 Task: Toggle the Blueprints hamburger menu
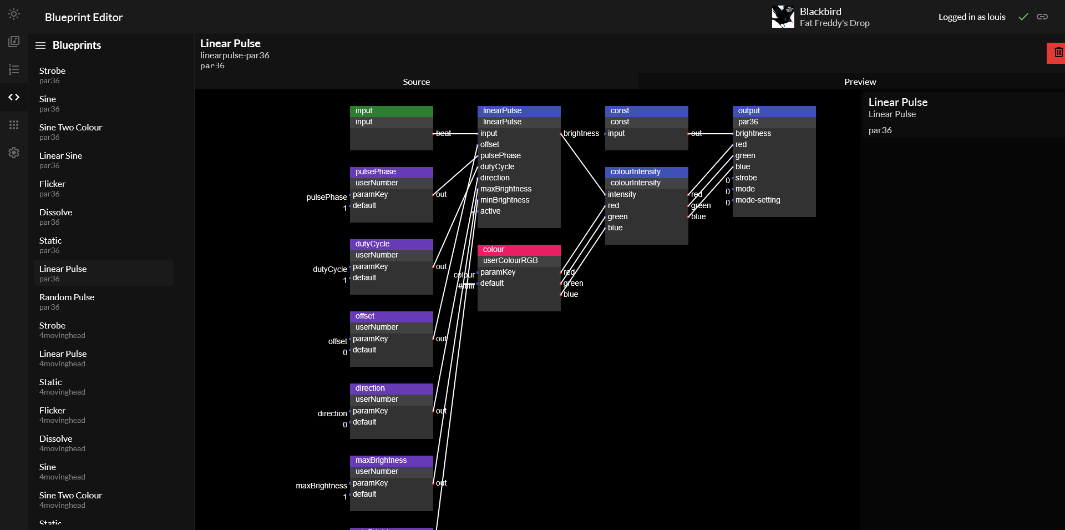(x=40, y=46)
